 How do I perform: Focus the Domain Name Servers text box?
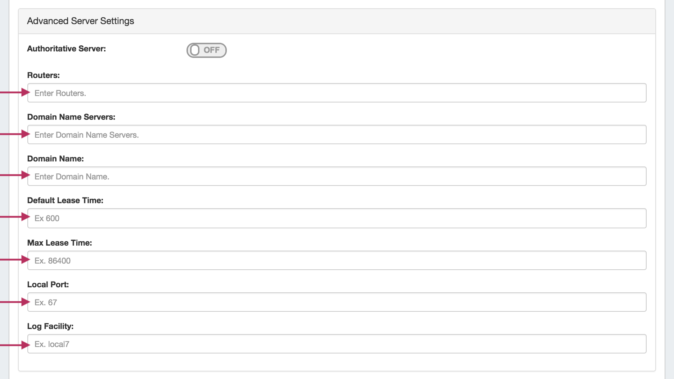[x=337, y=135]
